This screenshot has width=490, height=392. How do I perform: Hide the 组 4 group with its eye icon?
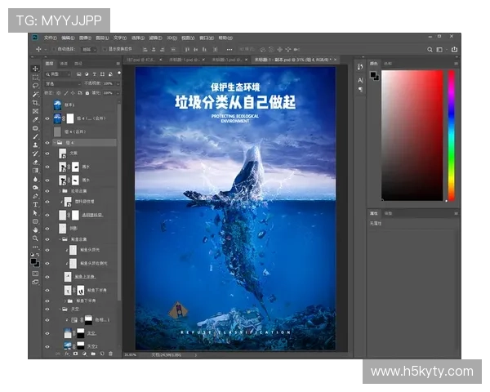point(47,143)
